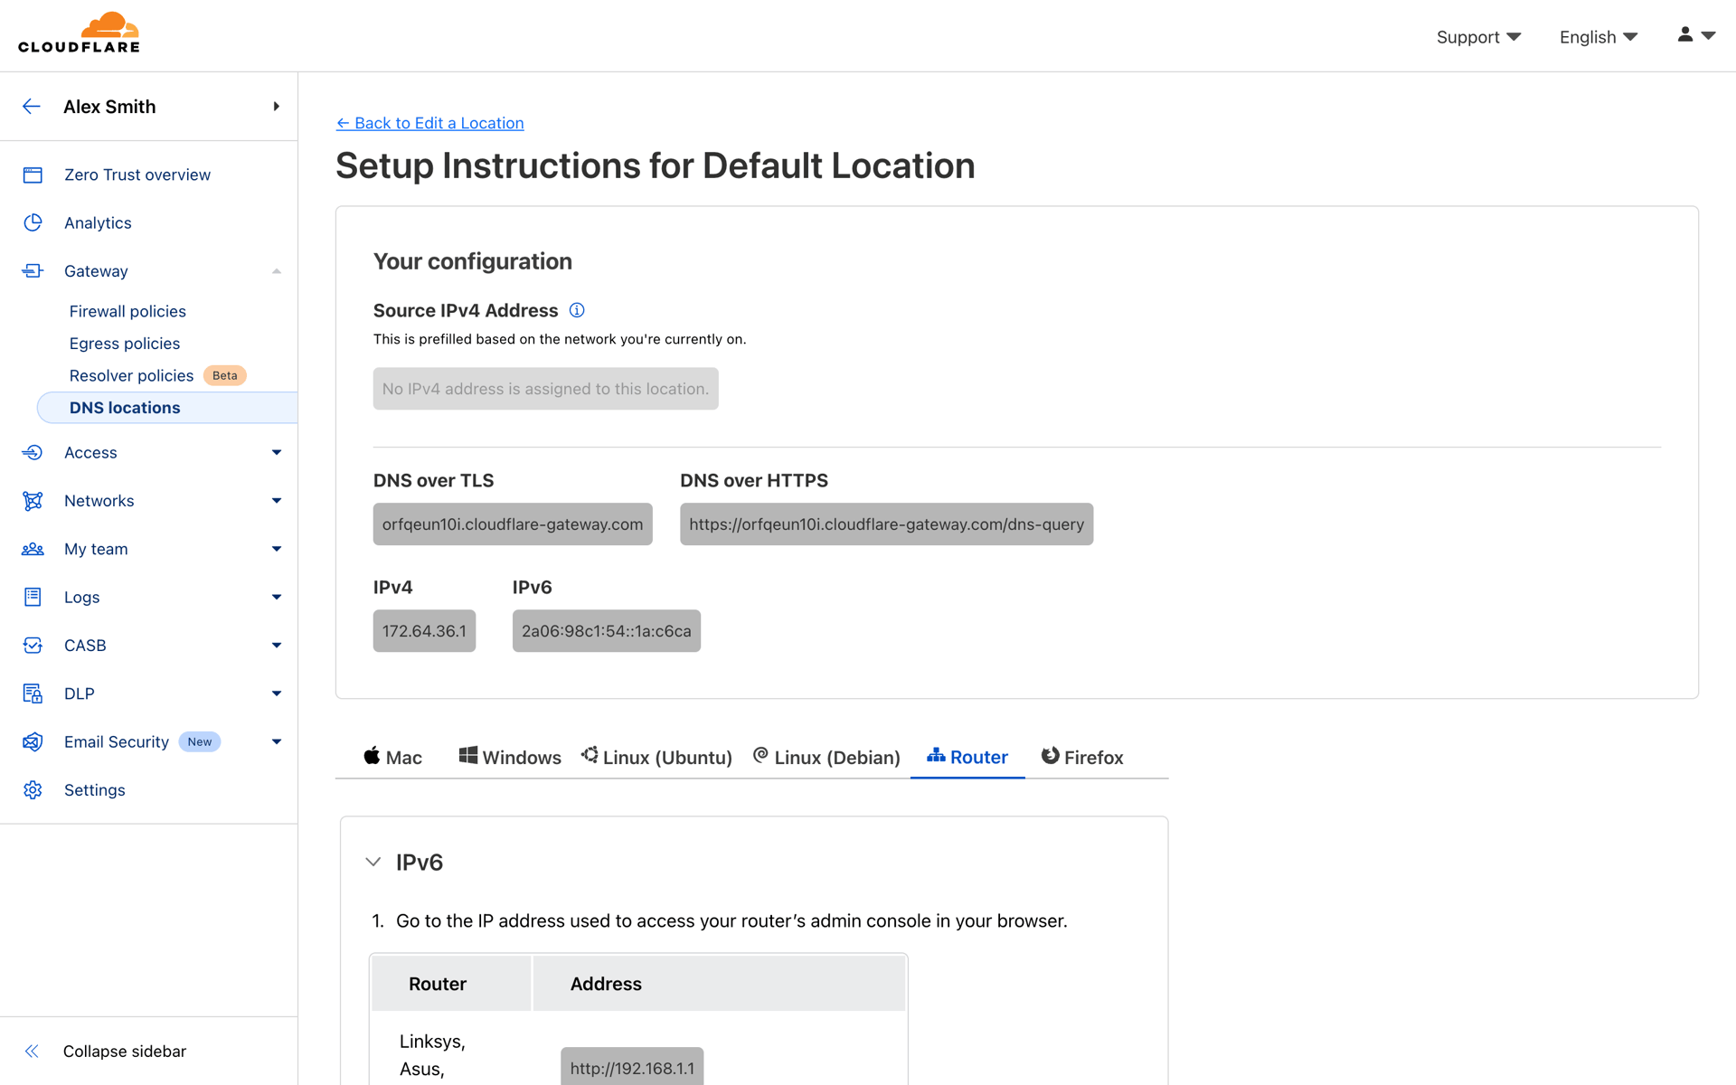Click the Collapse sidebar double-chevron icon

(32, 1051)
